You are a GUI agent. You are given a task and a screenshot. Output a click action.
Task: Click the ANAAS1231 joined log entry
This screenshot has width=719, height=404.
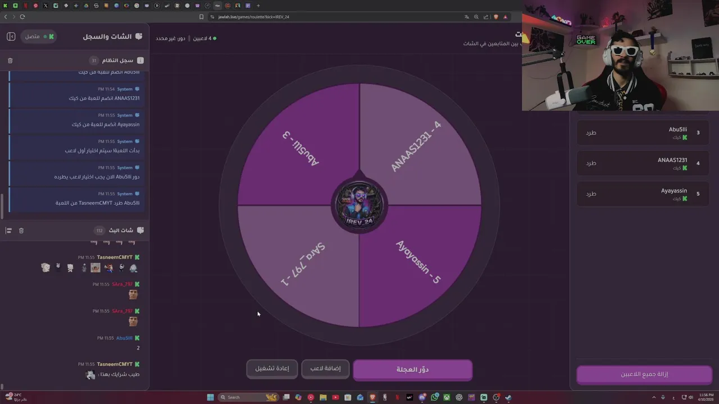click(x=78, y=94)
